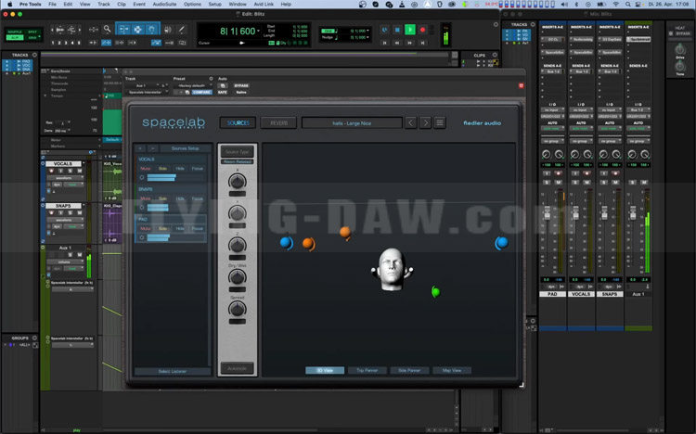Switch to Map View tab
Screen dimensions: 696x434
[452, 370]
